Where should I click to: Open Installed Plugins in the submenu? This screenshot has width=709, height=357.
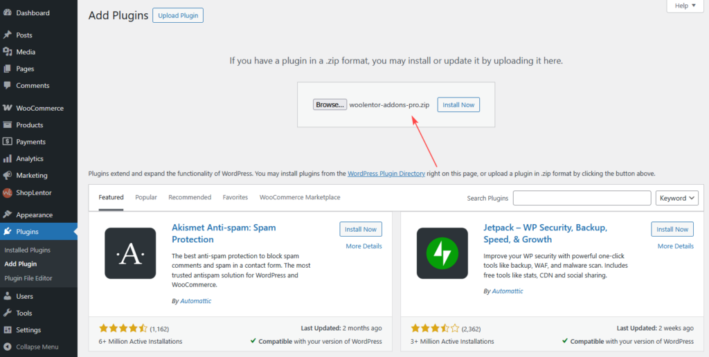[x=28, y=250]
